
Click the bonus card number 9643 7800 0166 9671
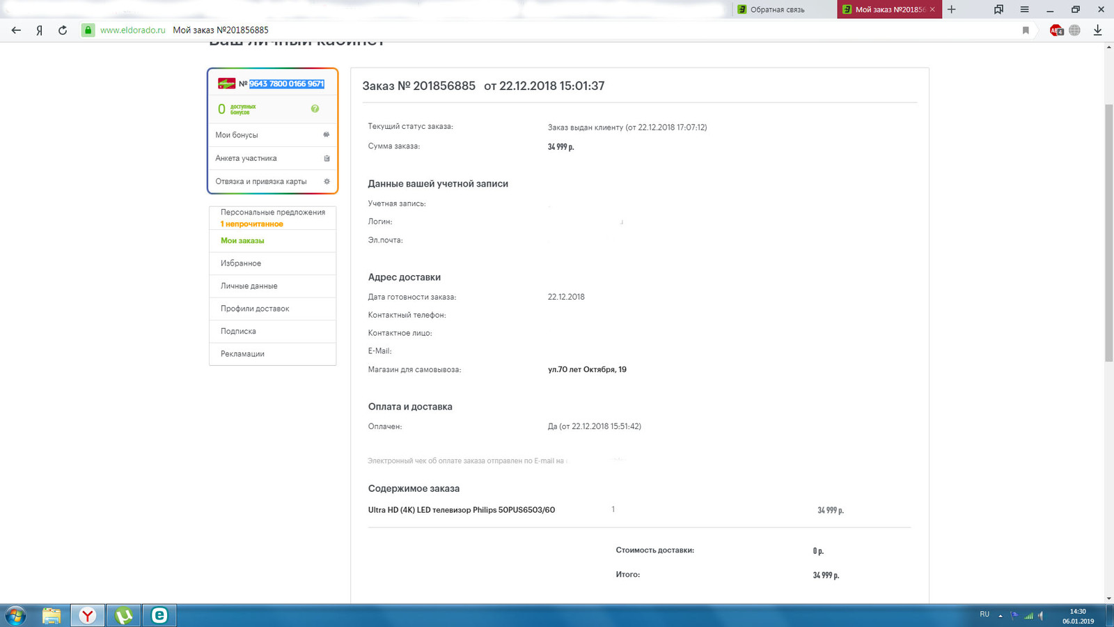tap(287, 84)
